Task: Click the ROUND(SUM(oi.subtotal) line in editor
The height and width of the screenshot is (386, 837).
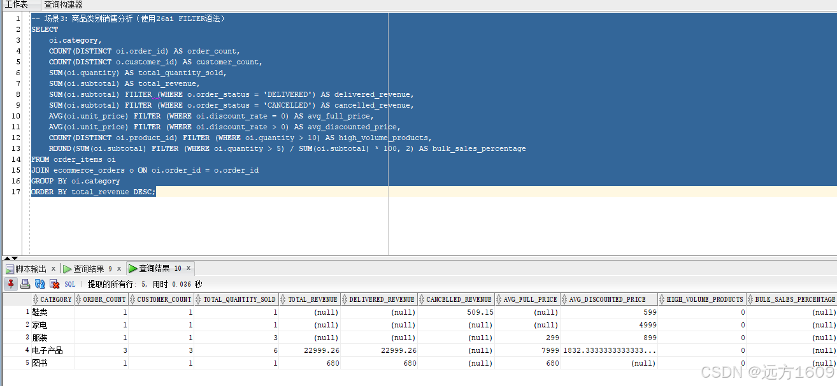Action: (287, 148)
